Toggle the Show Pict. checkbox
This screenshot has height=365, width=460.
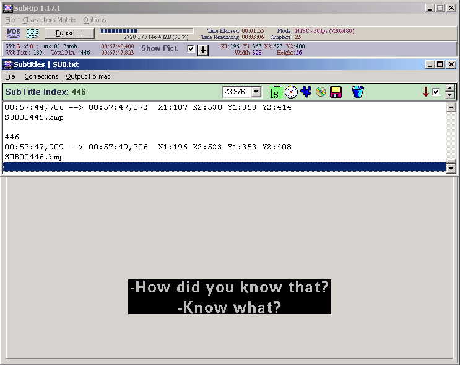[x=191, y=48]
